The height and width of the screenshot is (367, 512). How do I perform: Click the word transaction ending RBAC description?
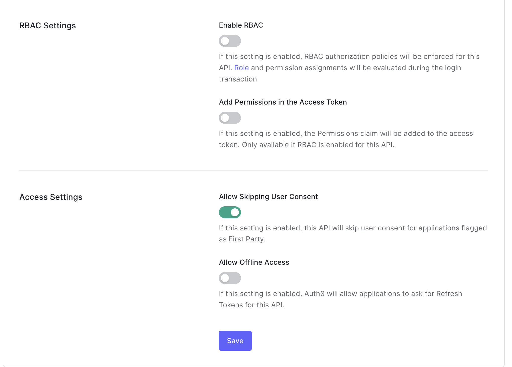(x=238, y=79)
